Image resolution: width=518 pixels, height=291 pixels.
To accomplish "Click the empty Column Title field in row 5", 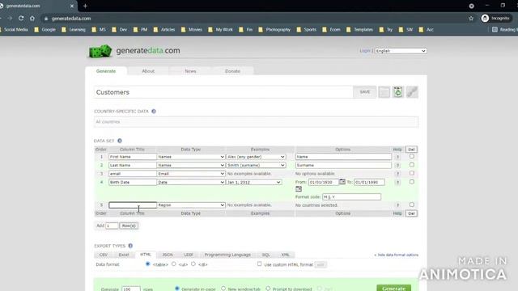I will [133, 205].
